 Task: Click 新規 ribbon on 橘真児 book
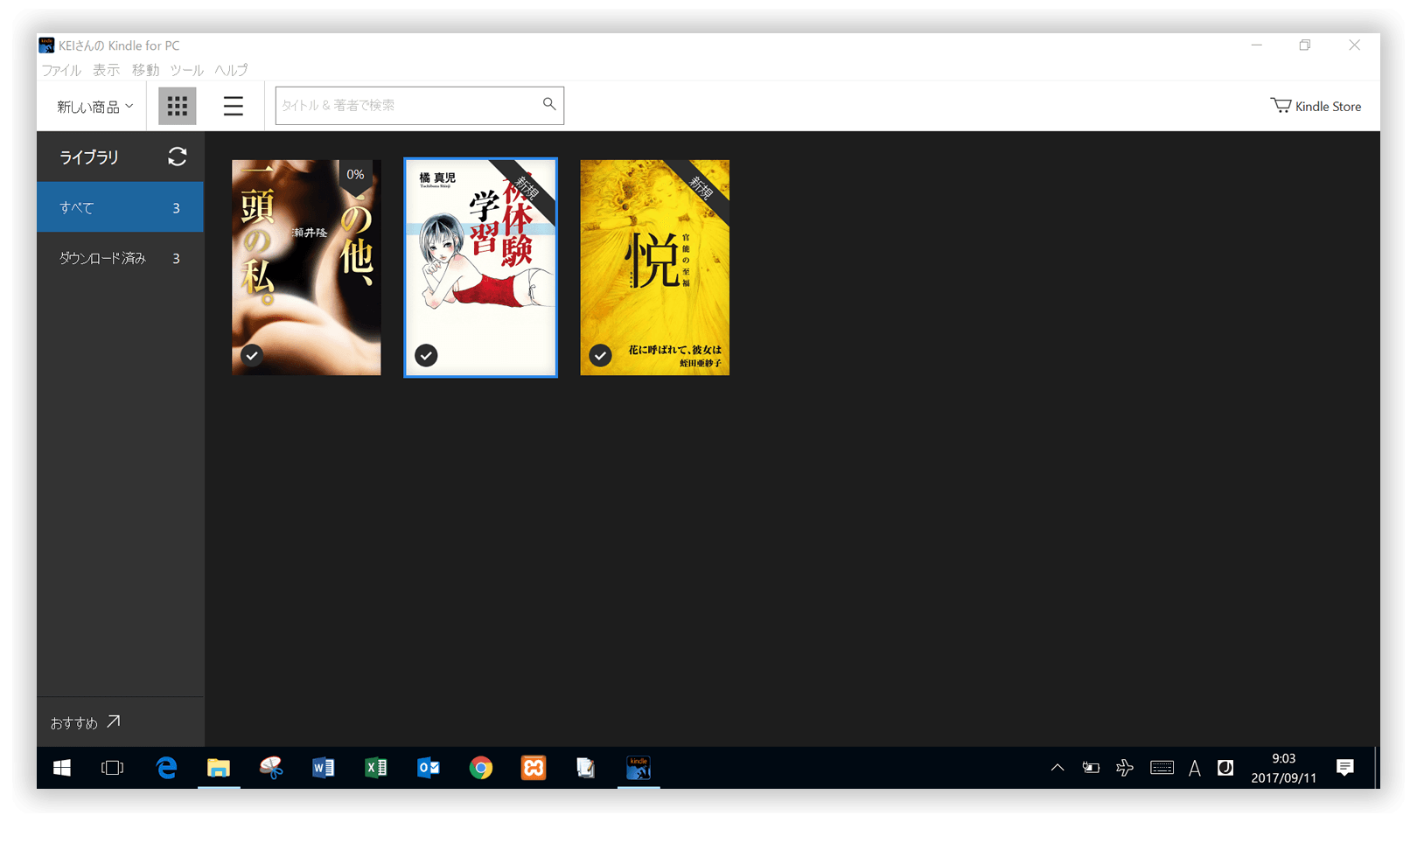coord(527,186)
